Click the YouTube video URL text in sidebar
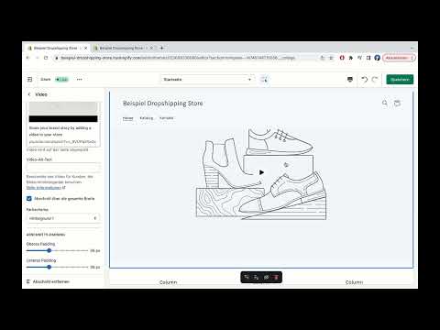 62,142
